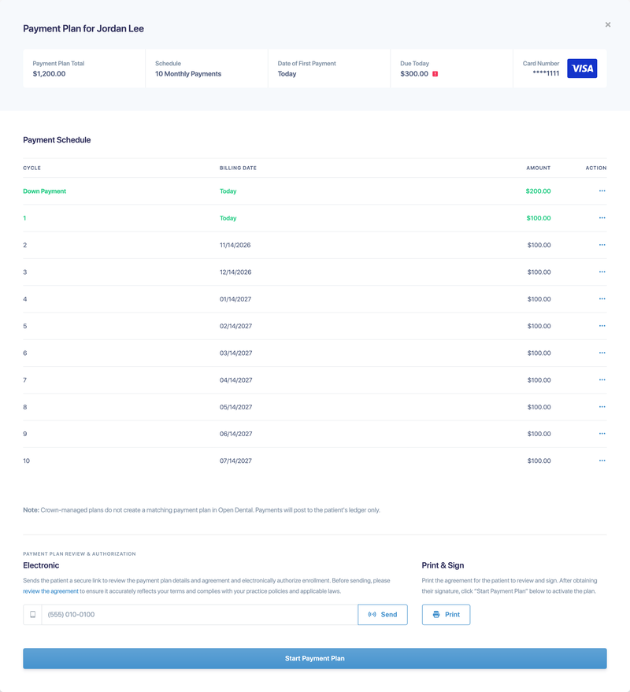
Task: Open the 'review the agreement' link
Action: (x=50, y=591)
